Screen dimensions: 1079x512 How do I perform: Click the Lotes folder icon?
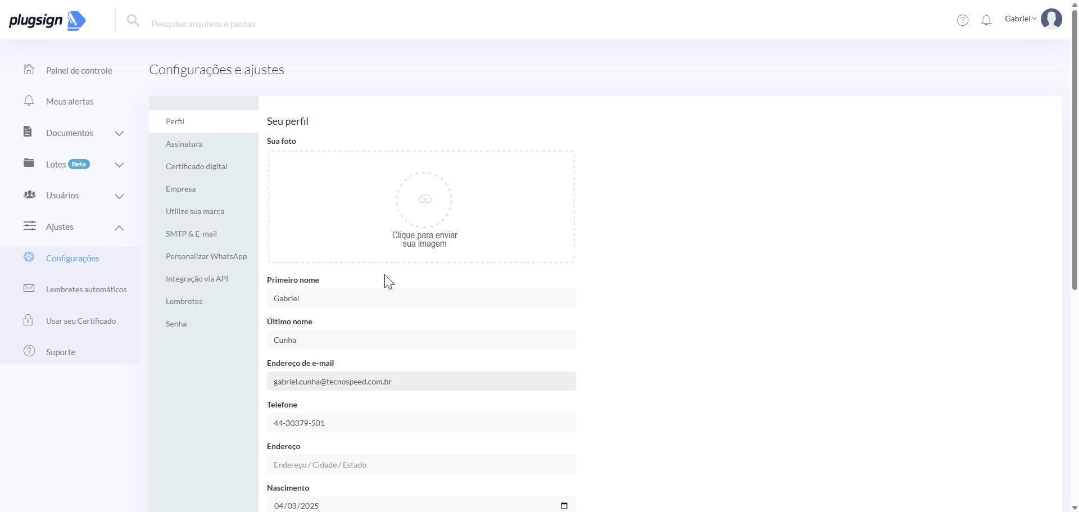[29, 163]
